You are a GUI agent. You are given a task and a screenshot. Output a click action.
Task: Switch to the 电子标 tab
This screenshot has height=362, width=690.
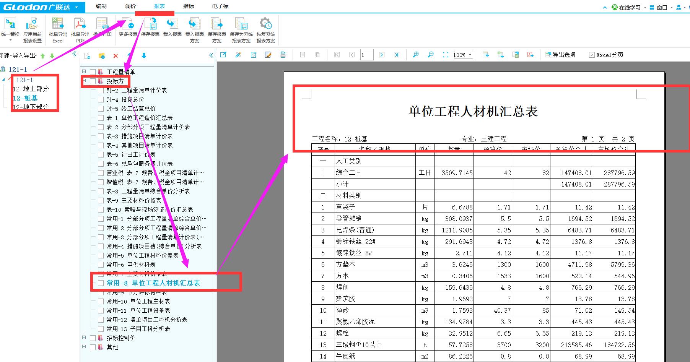[x=220, y=6]
